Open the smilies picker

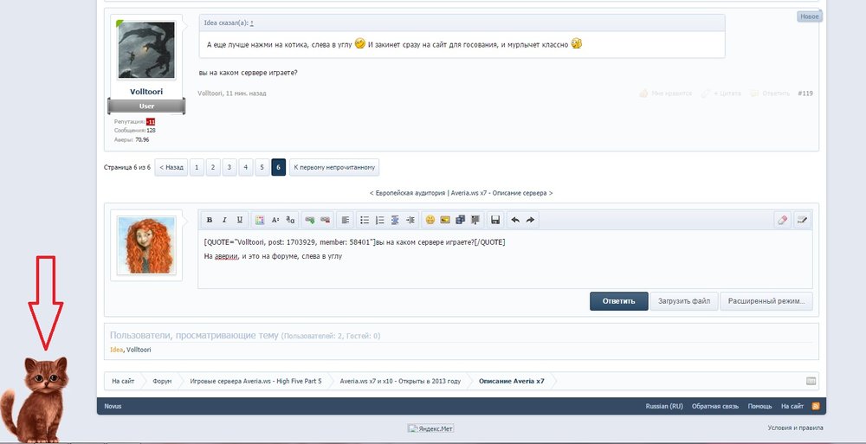pyautogui.click(x=430, y=220)
